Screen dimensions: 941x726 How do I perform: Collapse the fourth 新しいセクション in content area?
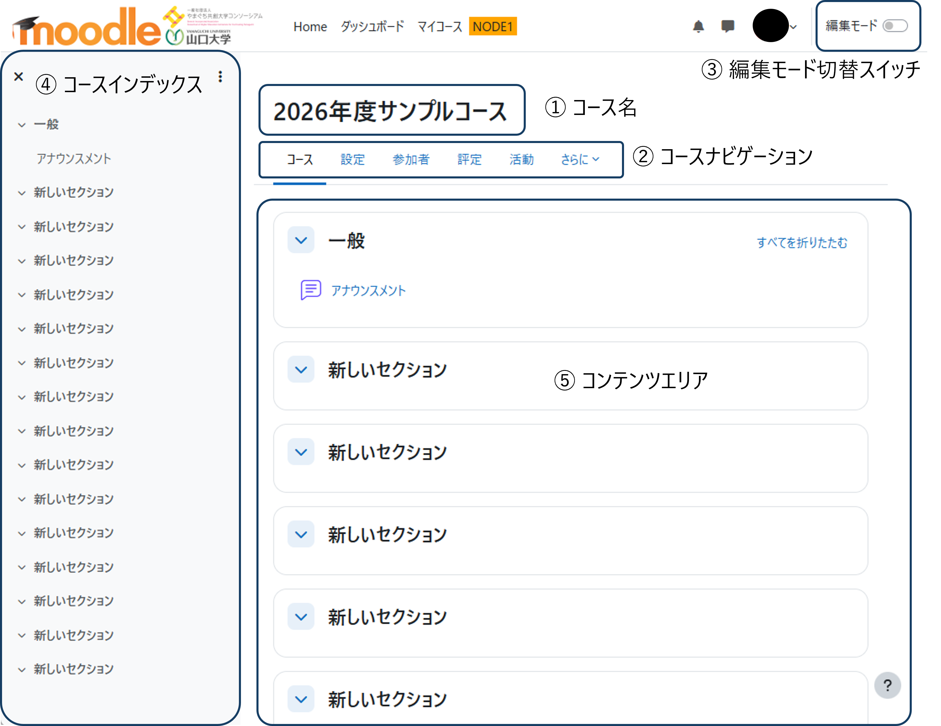(301, 617)
